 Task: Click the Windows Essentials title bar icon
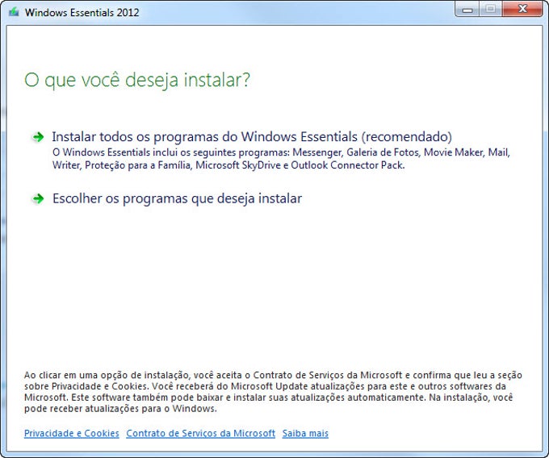14,12
